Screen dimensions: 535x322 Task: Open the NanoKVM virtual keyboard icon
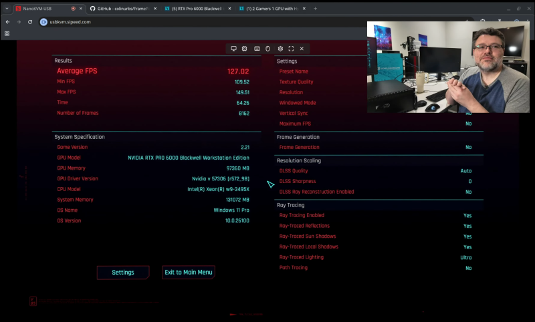pyautogui.click(x=257, y=49)
